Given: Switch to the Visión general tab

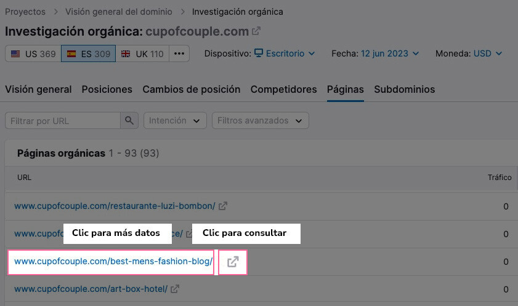Looking at the screenshot, I should (x=38, y=89).
